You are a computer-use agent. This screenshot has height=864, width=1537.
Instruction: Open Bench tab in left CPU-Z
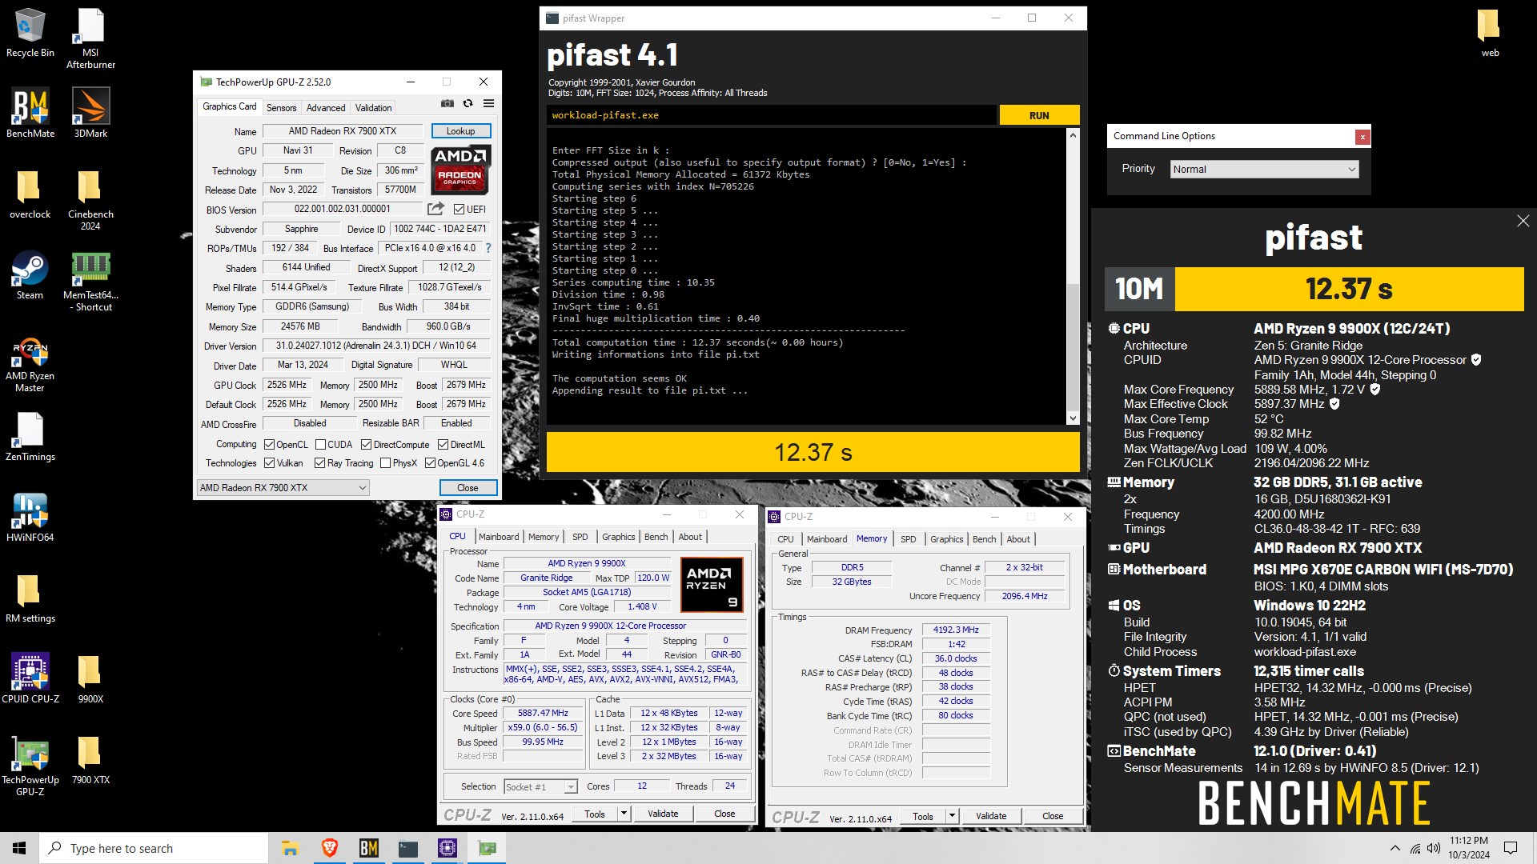[656, 537]
